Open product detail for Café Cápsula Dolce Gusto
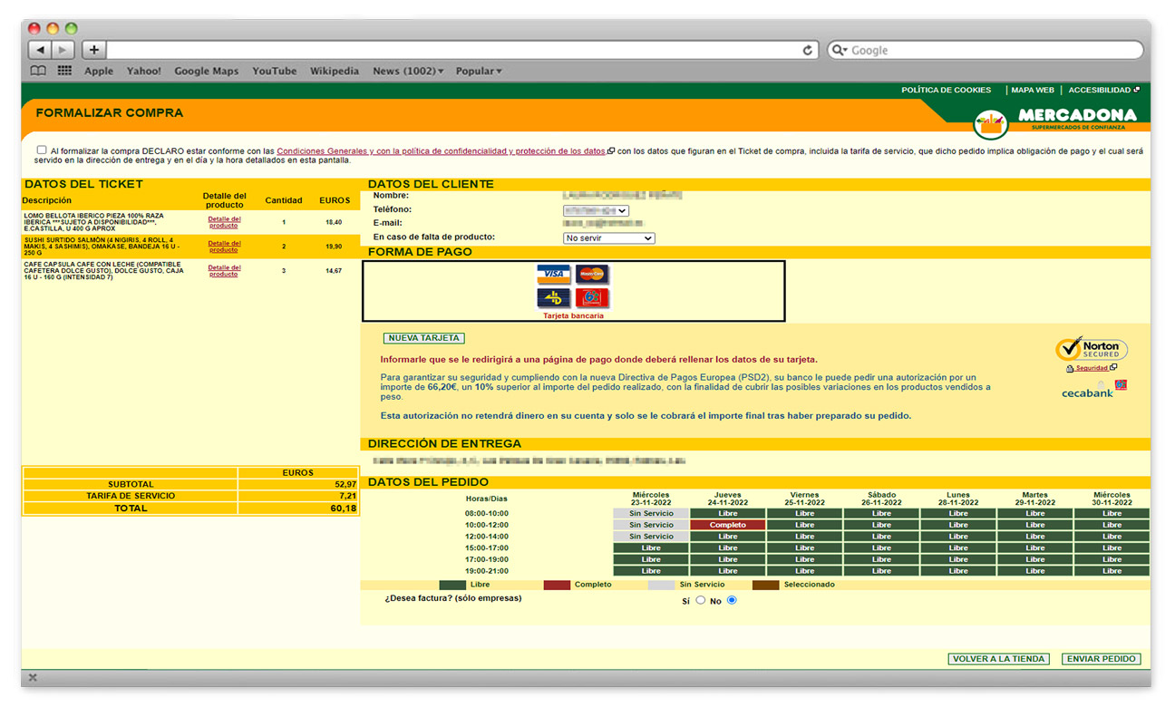This screenshot has height=707, width=1175. pyautogui.click(x=224, y=270)
